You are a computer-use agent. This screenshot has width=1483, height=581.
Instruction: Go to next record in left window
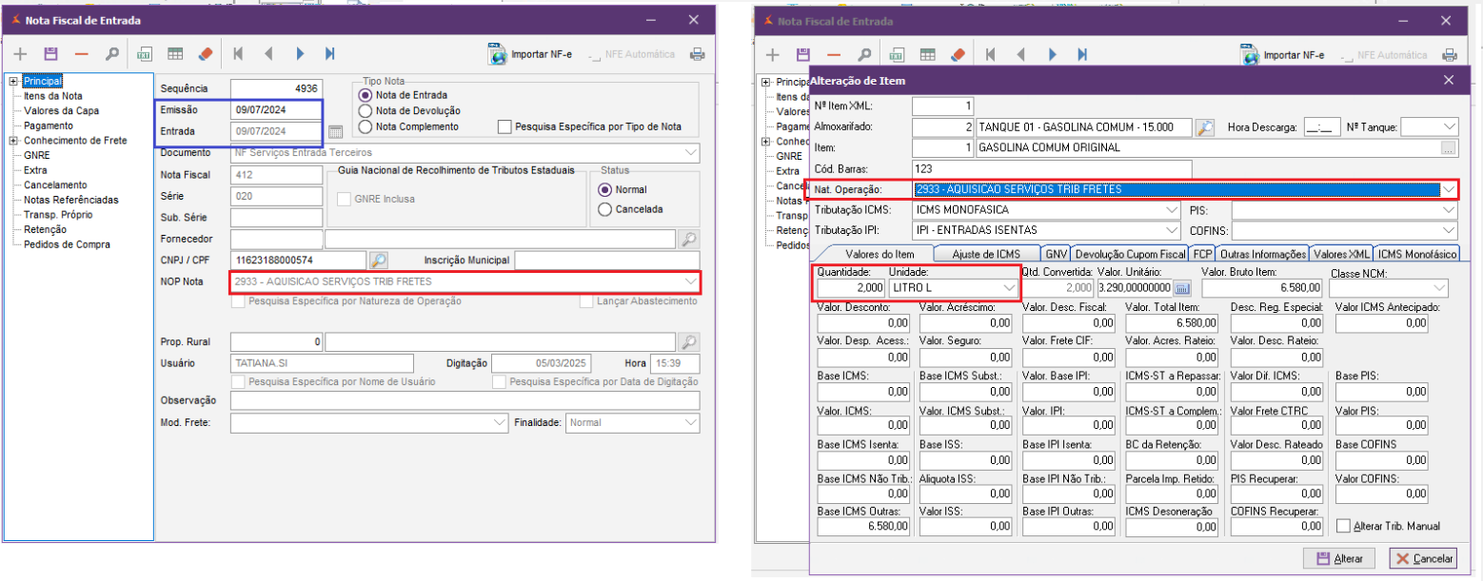300,54
